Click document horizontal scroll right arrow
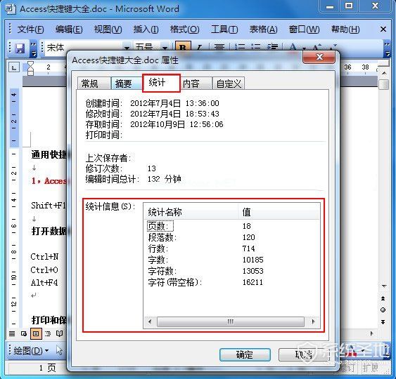Viewport: 396px width, 379px height. (371, 333)
